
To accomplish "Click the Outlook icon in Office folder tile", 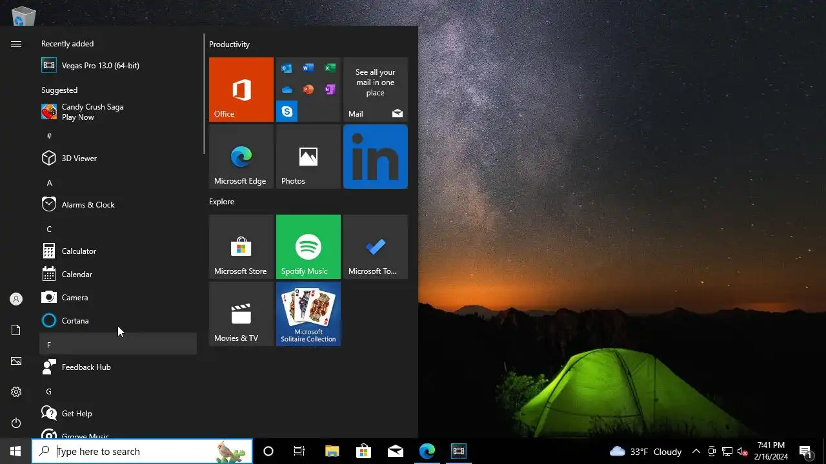I will [x=287, y=68].
